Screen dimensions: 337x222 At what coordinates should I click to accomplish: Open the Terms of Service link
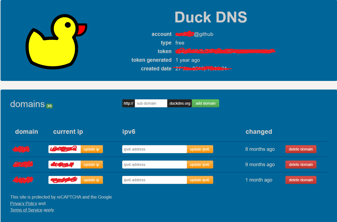[26, 210]
